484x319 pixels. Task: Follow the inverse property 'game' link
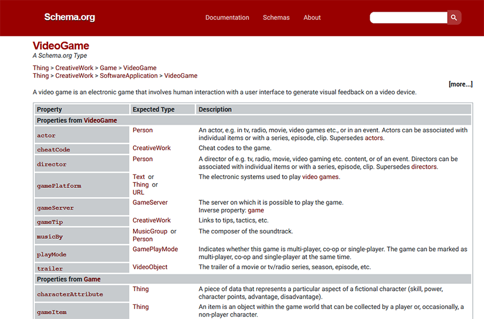[256, 210]
